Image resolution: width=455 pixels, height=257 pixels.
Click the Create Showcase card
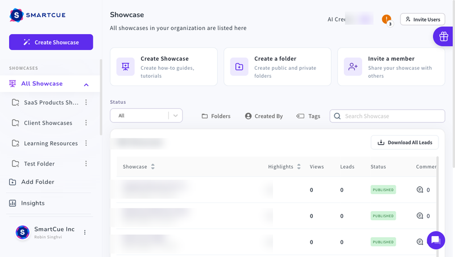164,67
